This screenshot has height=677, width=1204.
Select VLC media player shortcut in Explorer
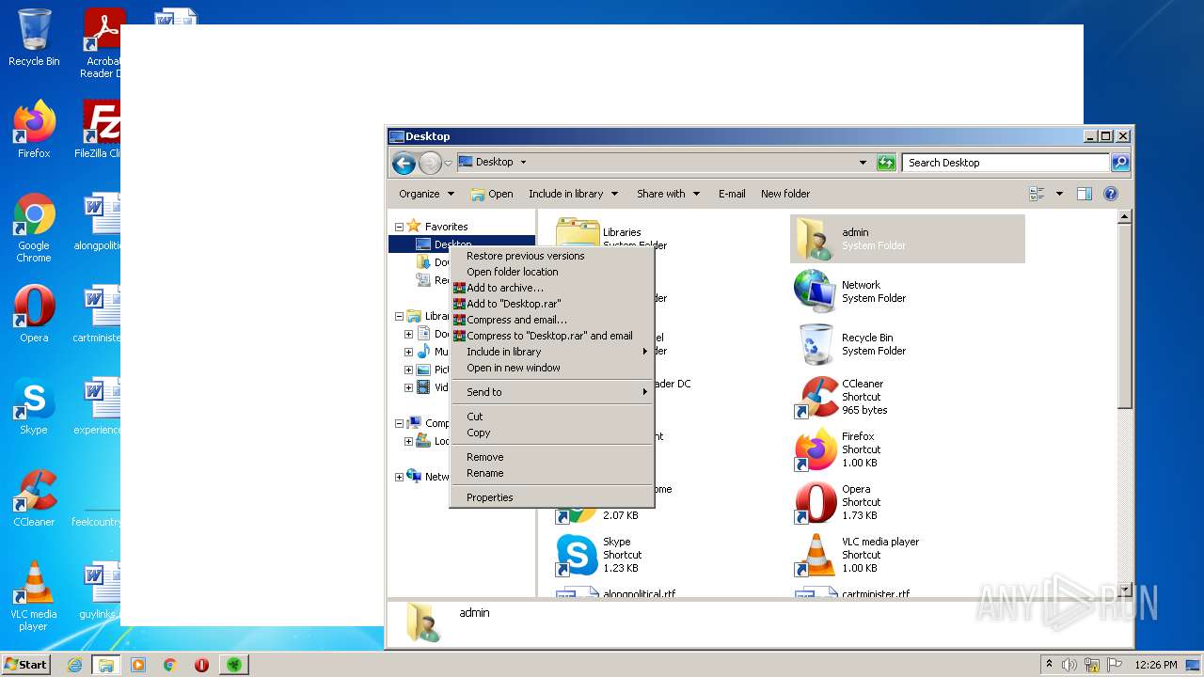pyautogui.click(x=816, y=555)
